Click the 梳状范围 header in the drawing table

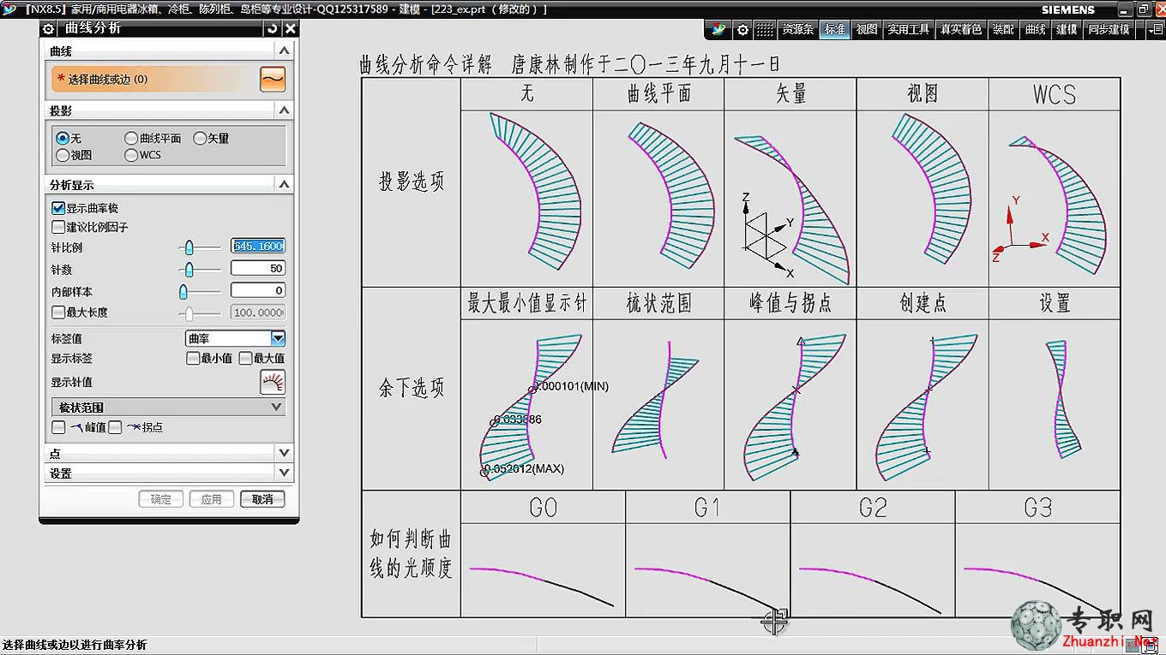coord(658,303)
